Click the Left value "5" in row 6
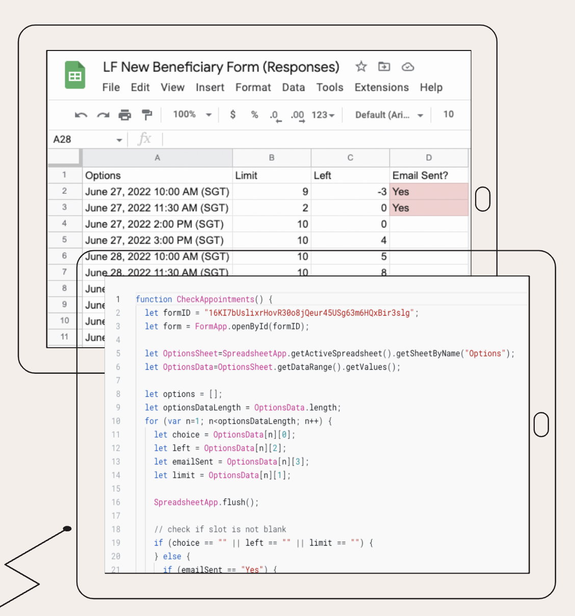The image size is (575, 616). 350,256
